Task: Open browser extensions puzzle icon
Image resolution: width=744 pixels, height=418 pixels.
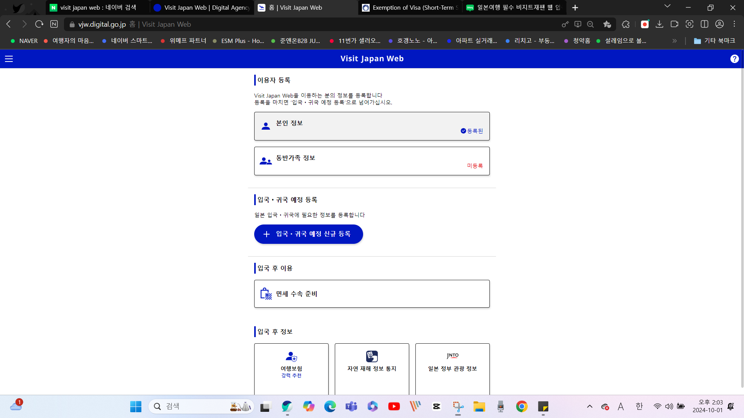Action: tap(625, 24)
